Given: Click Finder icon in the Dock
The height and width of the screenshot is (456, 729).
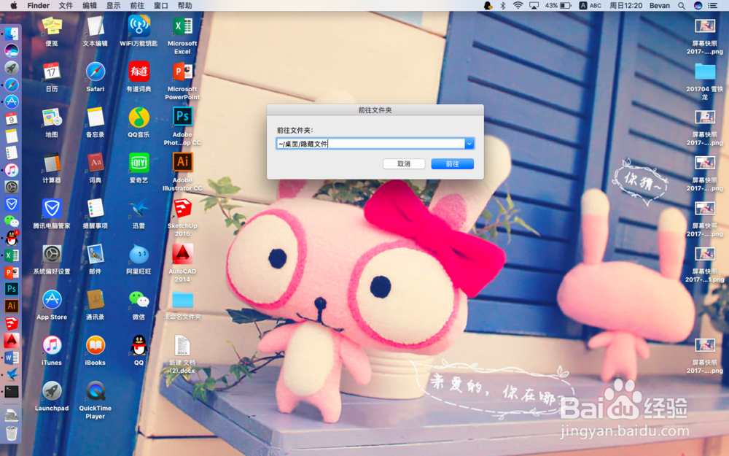Looking at the screenshot, I should [12, 34].
